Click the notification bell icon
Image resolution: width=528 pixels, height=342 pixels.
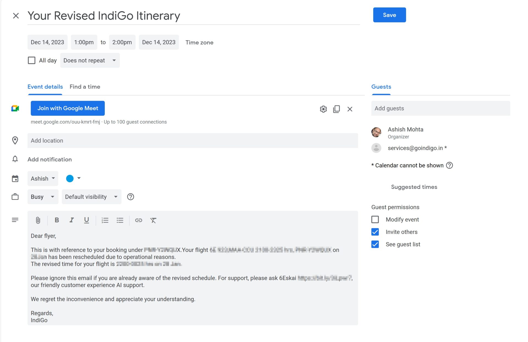pos(15,159)
